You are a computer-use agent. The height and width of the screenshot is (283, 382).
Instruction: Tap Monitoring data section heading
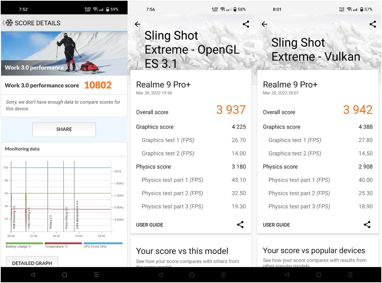(22, 149)
